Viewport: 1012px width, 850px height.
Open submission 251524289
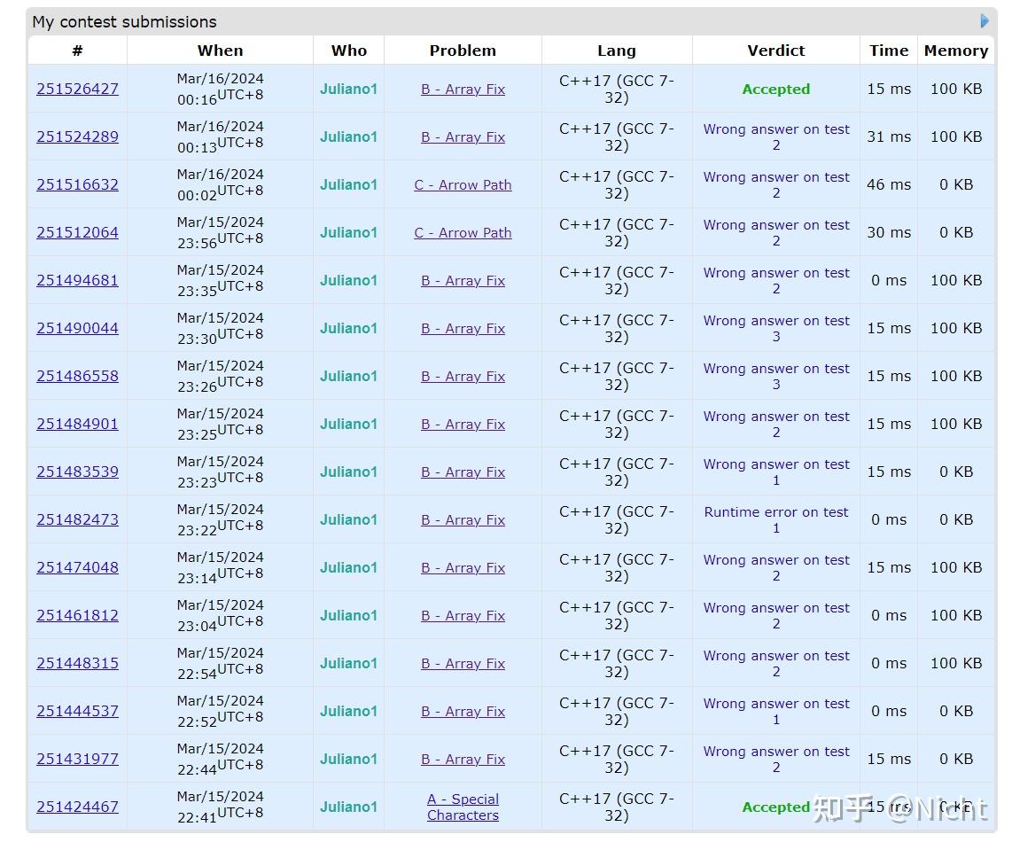pos(77,136)
